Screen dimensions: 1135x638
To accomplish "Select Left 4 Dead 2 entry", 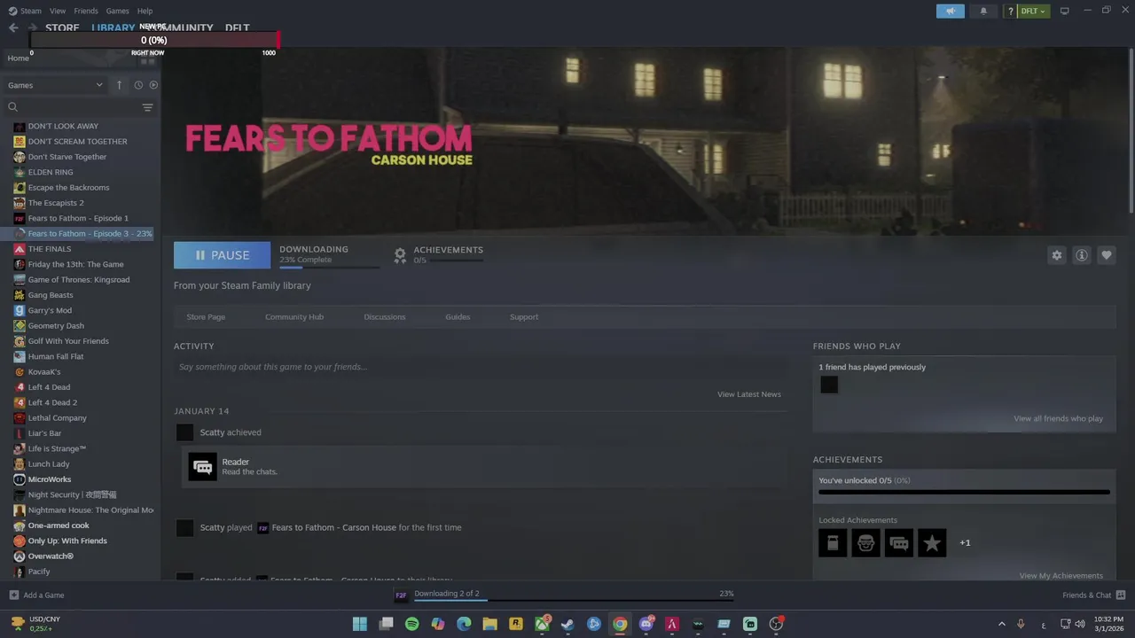I will 52,402.
